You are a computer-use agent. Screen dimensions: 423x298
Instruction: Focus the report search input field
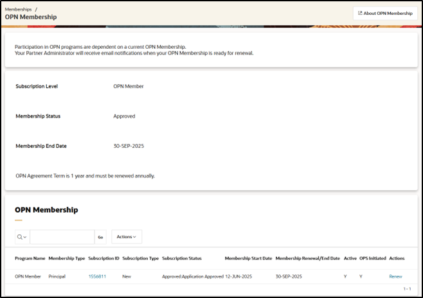[62, 237]
